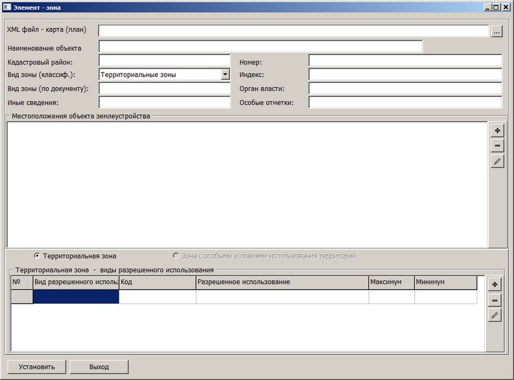Remove permitted use row with minus icon

point(494,300)
